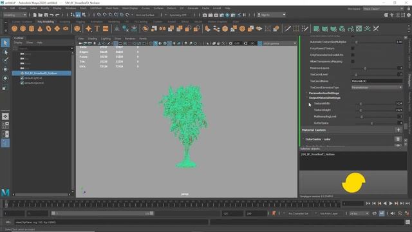Click the white crossed-tools shelf icon
The height and width of the screenshot is (232, 412).
376,28
